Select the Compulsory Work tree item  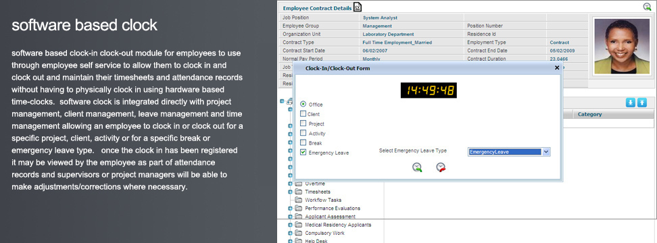tap(324, 233)
